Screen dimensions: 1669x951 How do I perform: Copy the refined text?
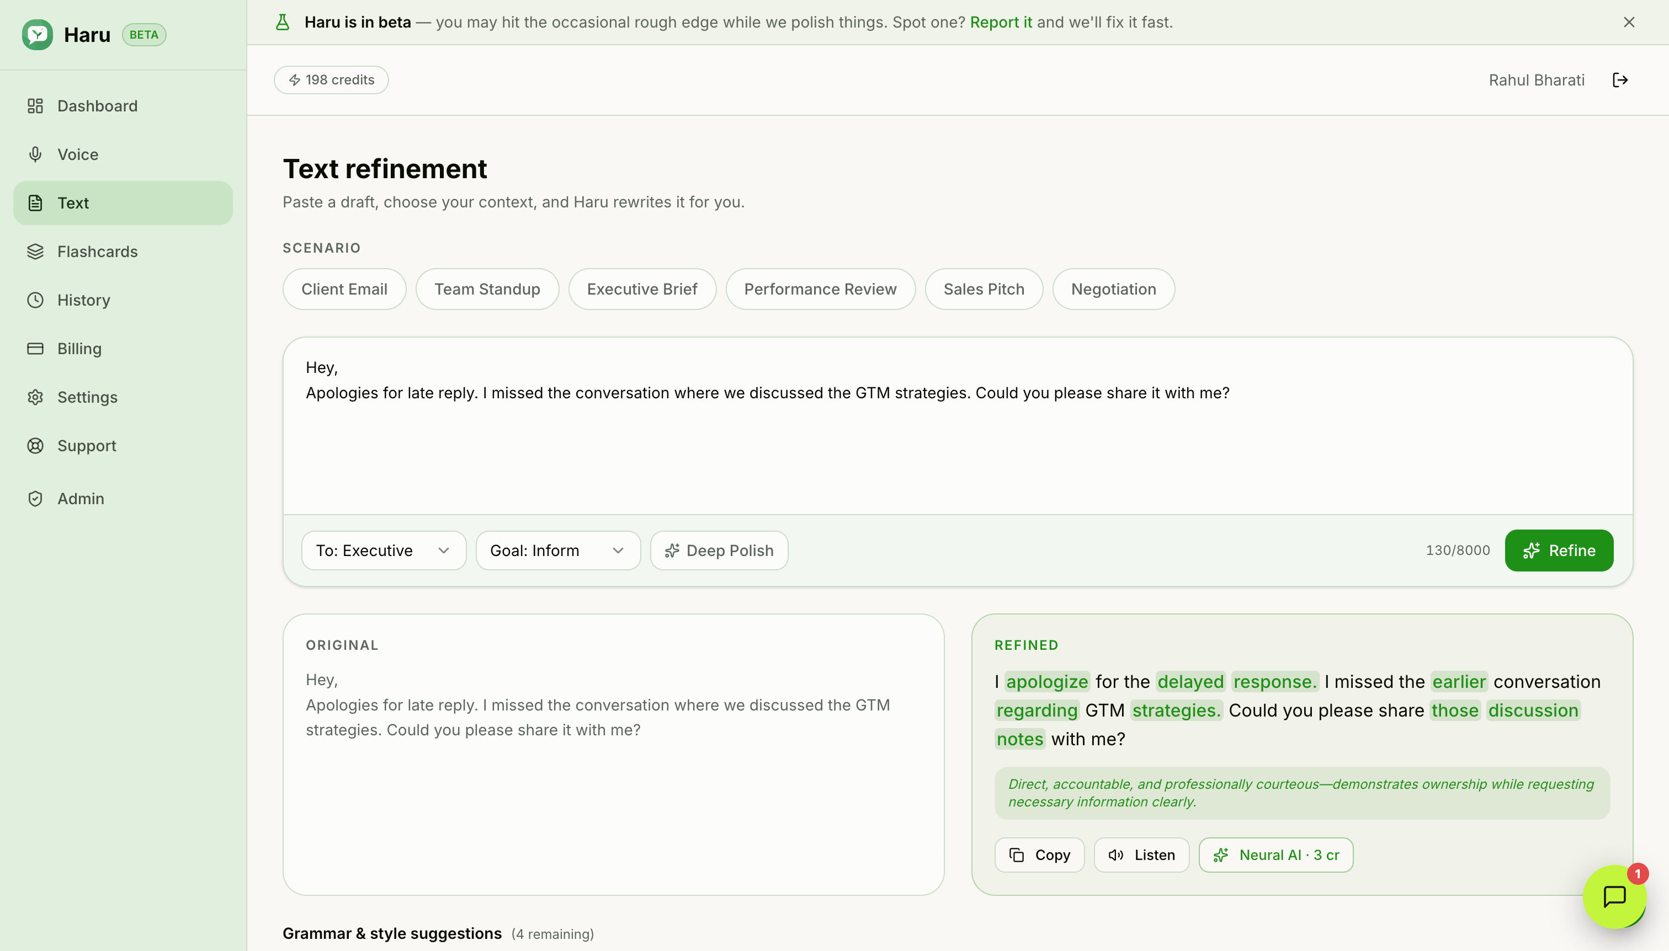tap(1039, 855)
